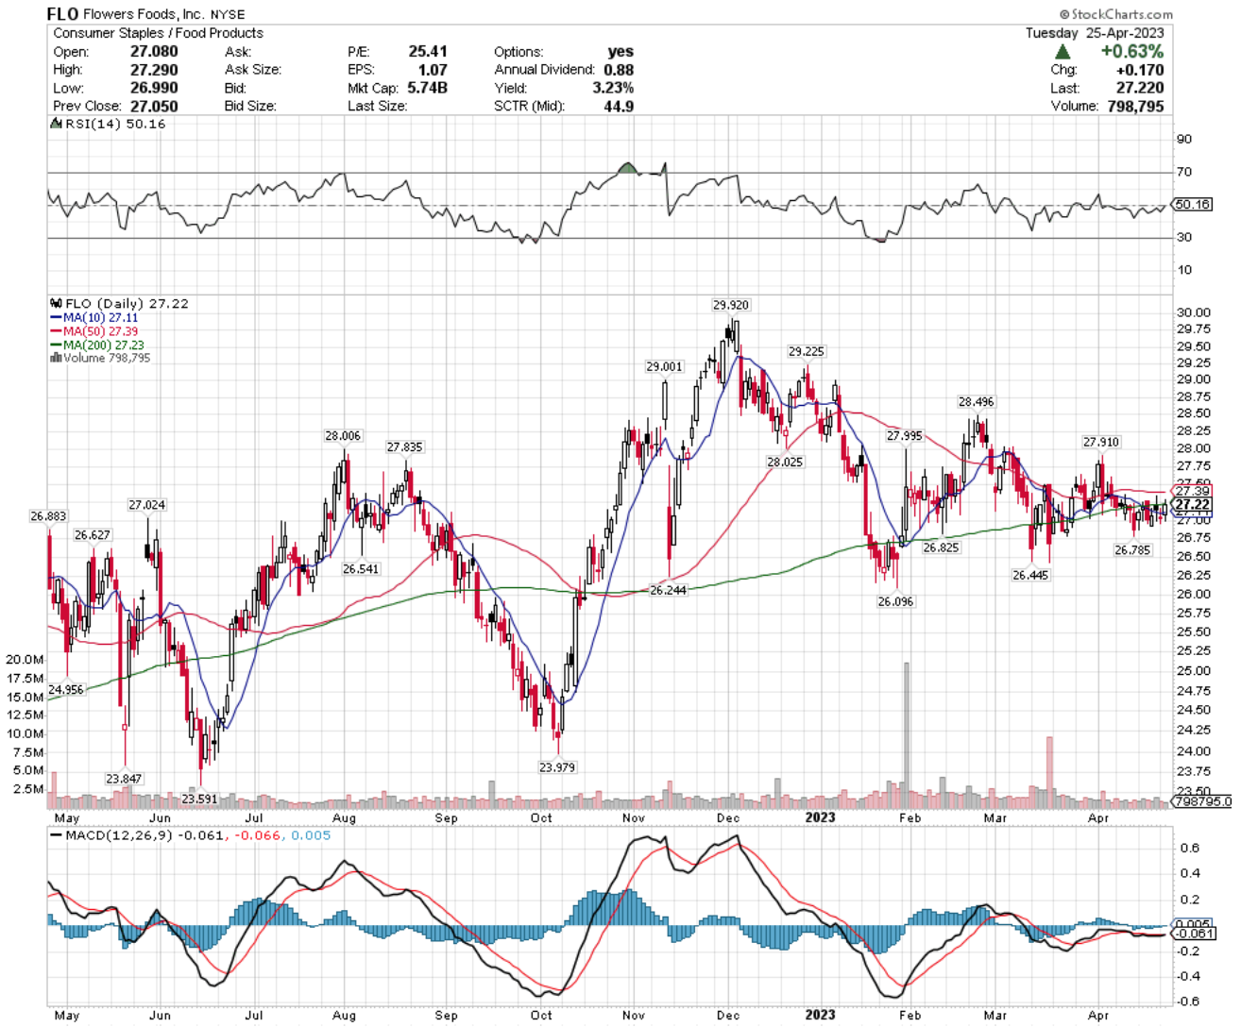Click the 26.825 price annotation

click(941, 547)
